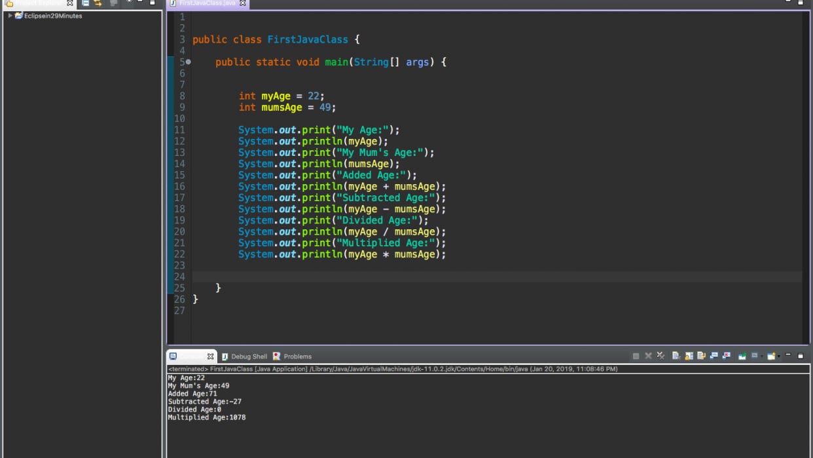Click console output 'Multiplied Age:1078'
Image resolution: width=813 pixels, height=458 pixels.
tap(207, 417)
